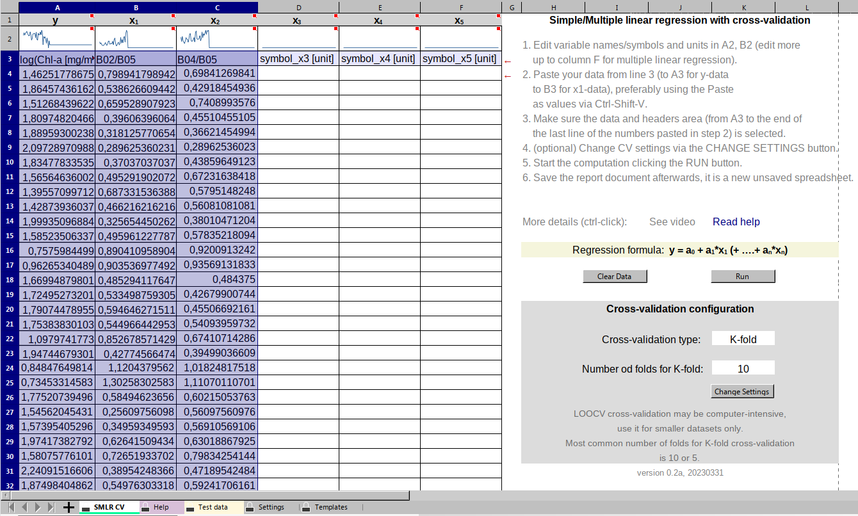
Task: Add a new sheet with the plus button
Action: (x=69, y=507)
